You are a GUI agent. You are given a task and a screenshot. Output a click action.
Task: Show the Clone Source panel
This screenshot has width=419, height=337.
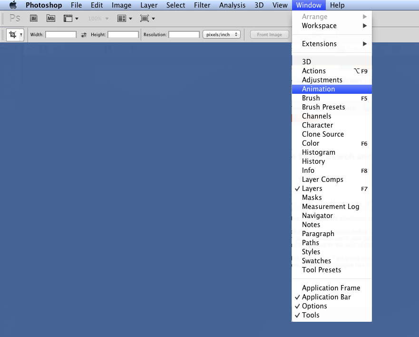(x=332, y=134)
